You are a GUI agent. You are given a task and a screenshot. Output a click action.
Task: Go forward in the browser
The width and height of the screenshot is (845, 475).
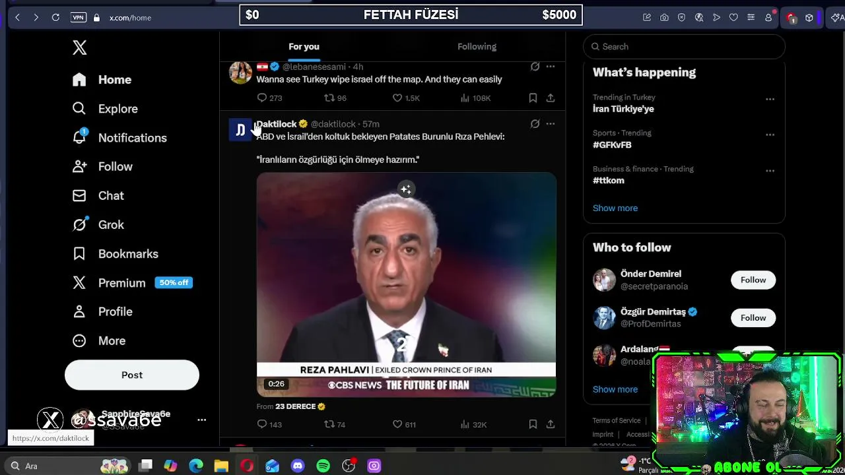pyautogui.click(x=36, y=18)
